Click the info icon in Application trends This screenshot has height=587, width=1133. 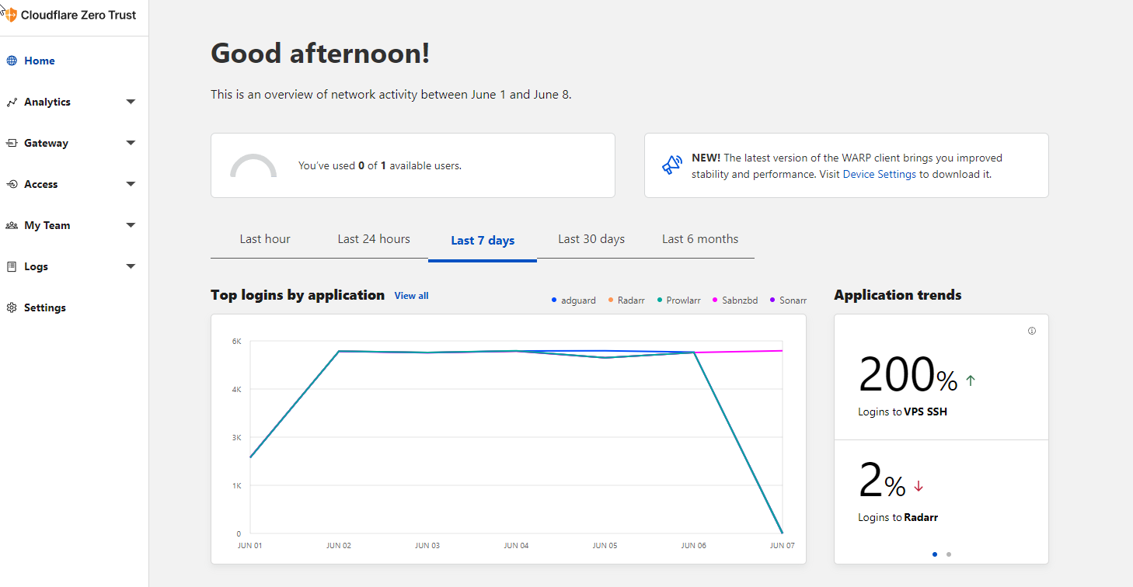tap(1032, 331)
